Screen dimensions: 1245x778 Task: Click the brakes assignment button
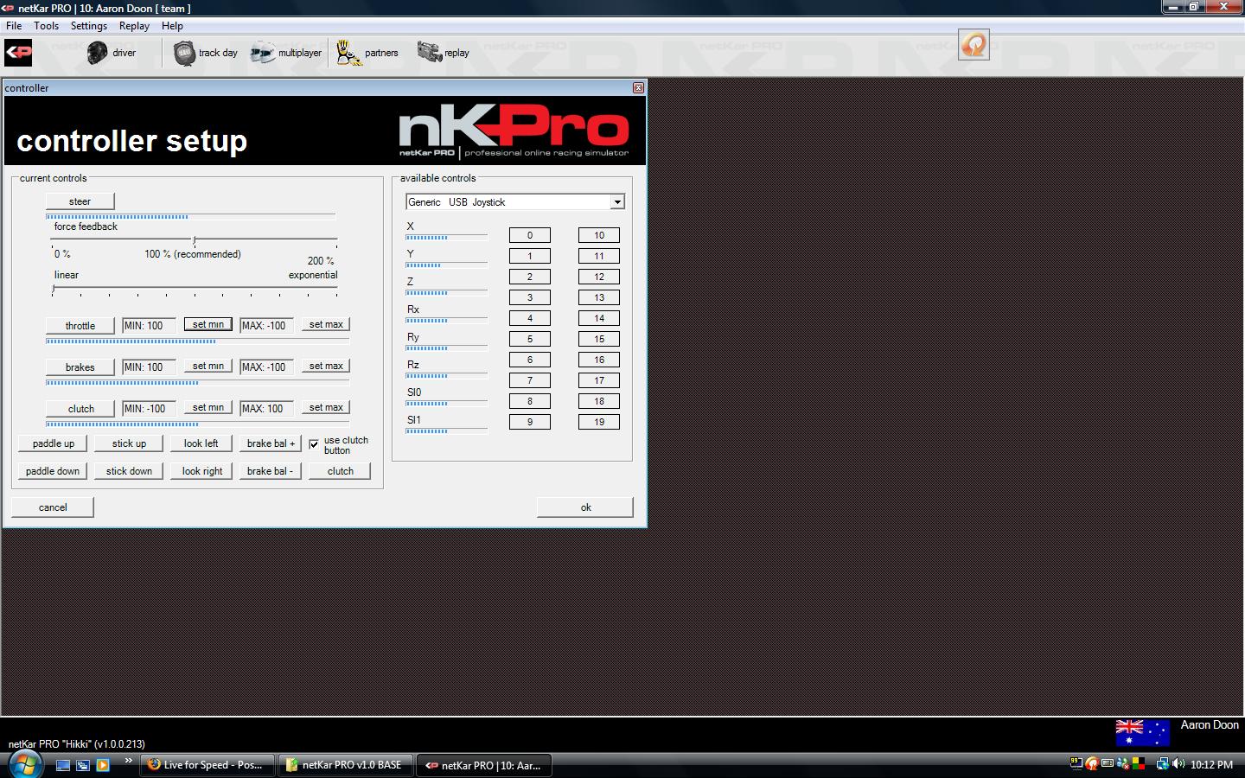(x=80, y=367)
